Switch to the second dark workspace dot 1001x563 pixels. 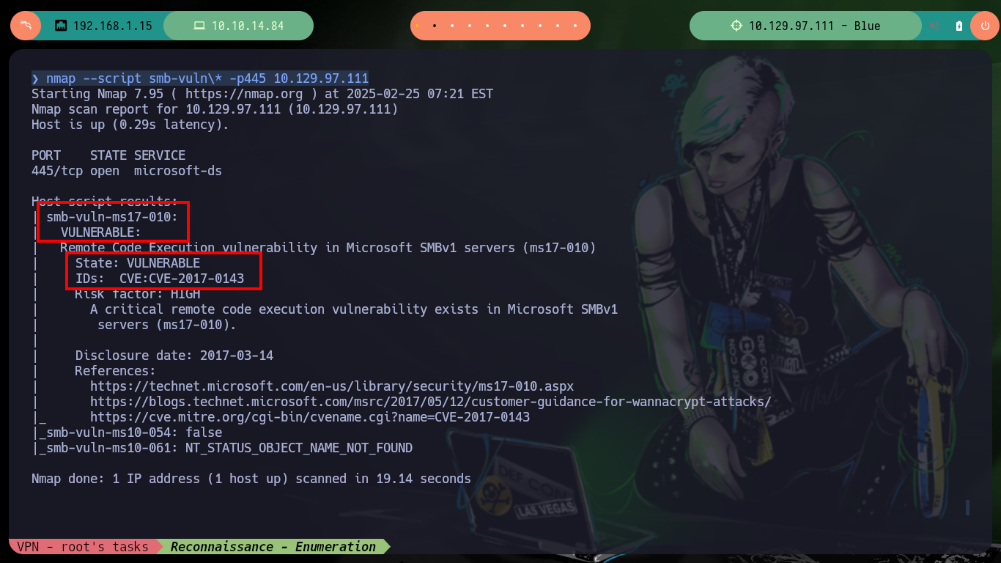coord(434,26)
